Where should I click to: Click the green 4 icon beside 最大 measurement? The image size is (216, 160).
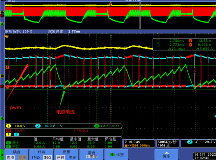coord(8,143)
